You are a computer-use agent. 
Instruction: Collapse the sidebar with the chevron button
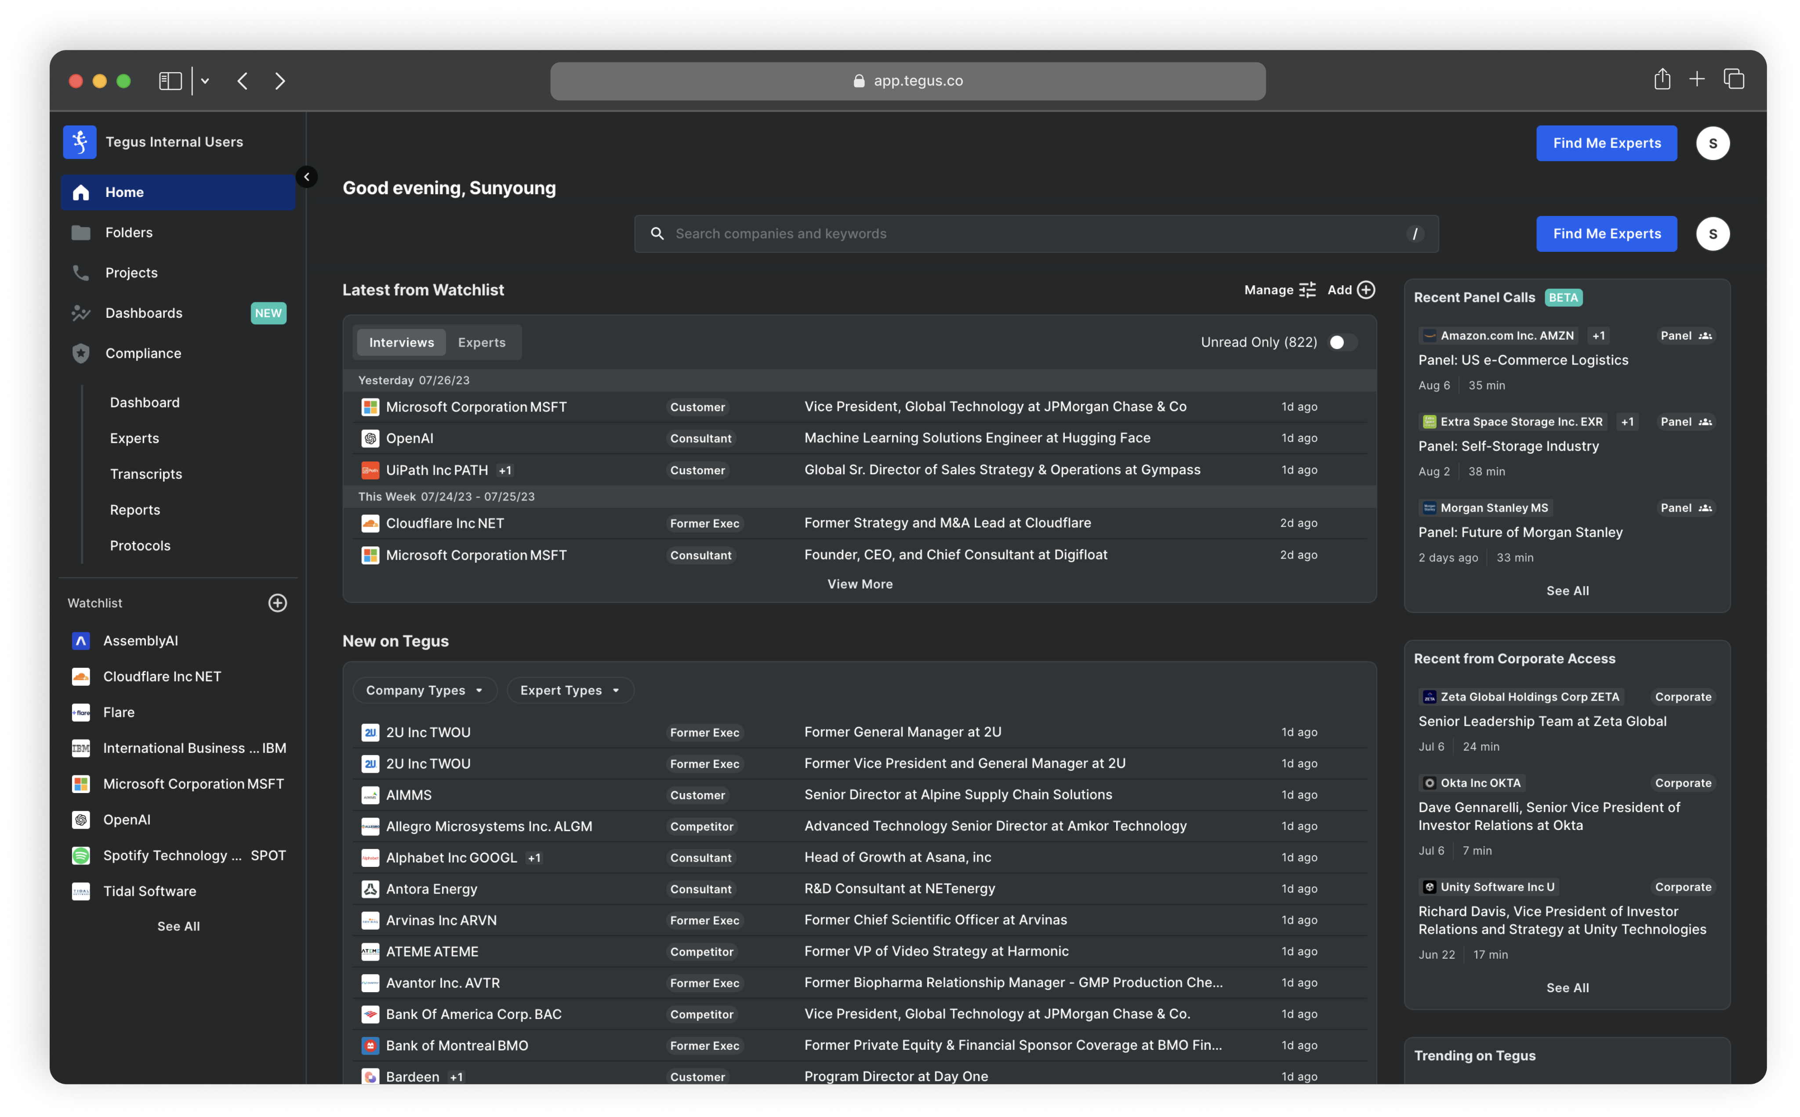(x=306, y=177)
